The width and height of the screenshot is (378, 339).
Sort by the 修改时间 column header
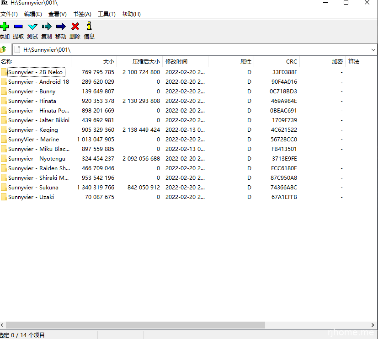tap(176, 62)
